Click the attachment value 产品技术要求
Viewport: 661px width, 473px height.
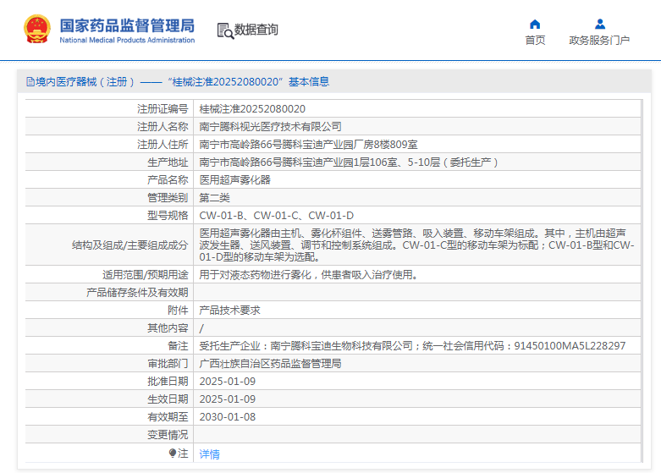tap(229, 311)
